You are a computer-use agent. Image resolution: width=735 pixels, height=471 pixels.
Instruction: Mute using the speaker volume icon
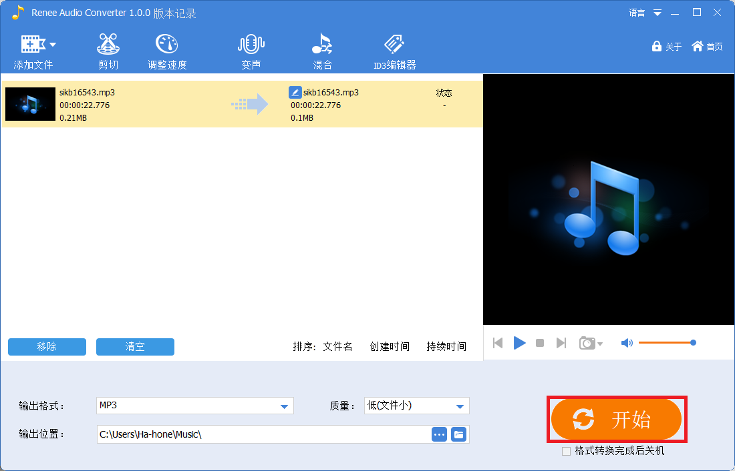[627, 343]
